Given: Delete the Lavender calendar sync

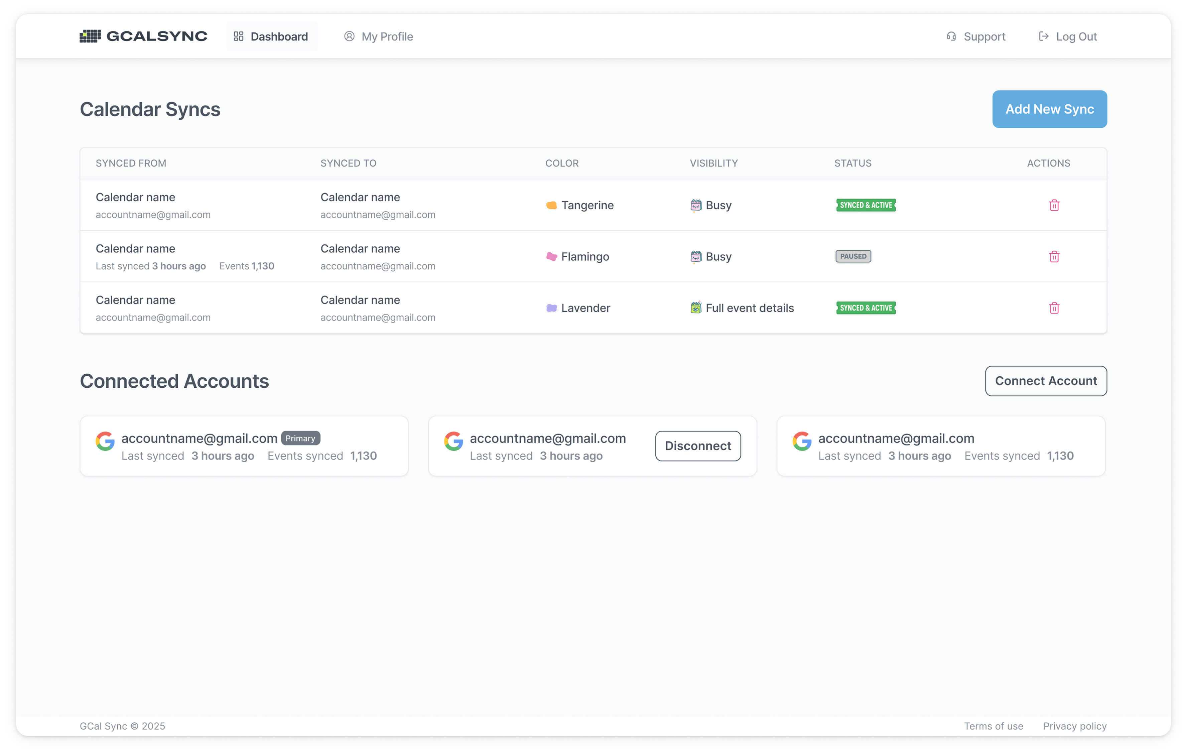Looking at the screenshot, I should click(1054, 308).
